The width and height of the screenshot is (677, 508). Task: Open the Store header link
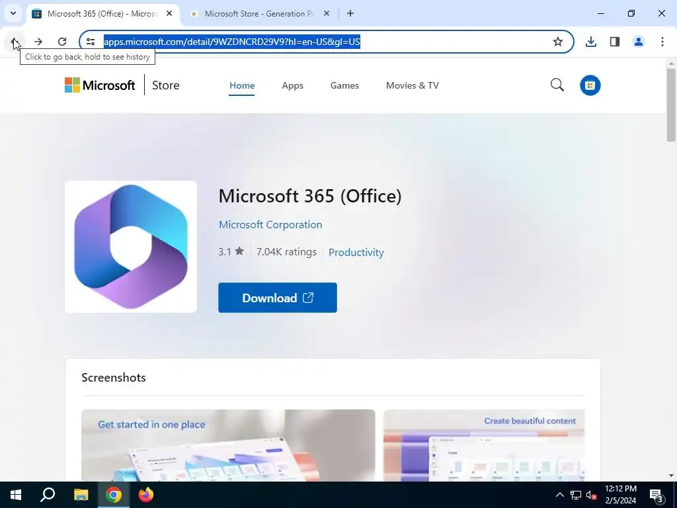[x=166, y=85]
